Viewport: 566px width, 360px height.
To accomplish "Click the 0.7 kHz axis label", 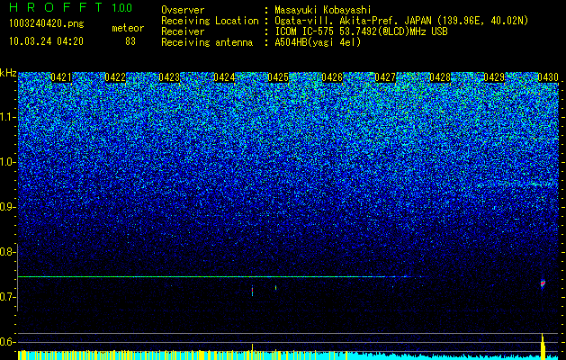I will tap(7, 297).
